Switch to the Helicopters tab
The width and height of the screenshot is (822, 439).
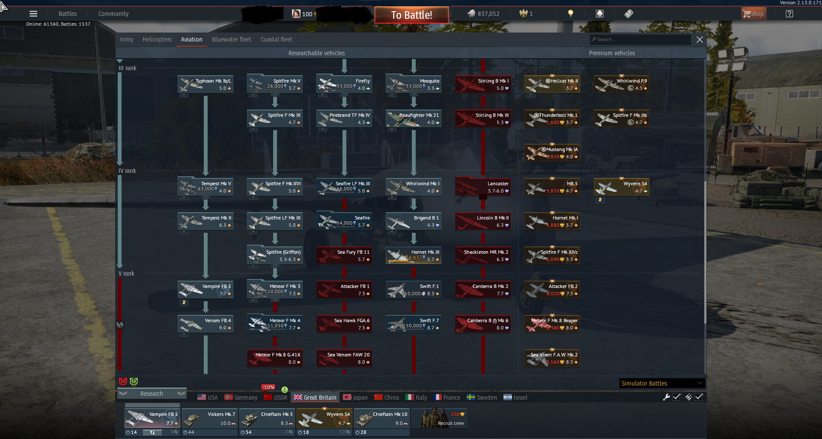(x=157, y=39)
